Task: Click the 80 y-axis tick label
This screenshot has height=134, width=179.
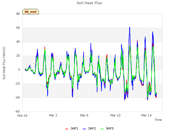Action: 18,14
